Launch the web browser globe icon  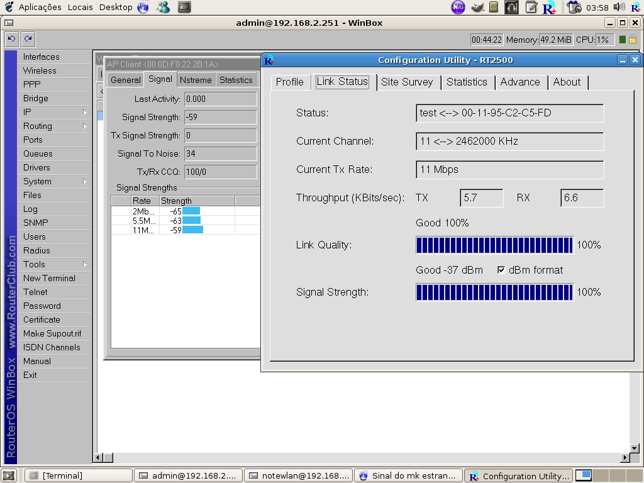(143, 7)
